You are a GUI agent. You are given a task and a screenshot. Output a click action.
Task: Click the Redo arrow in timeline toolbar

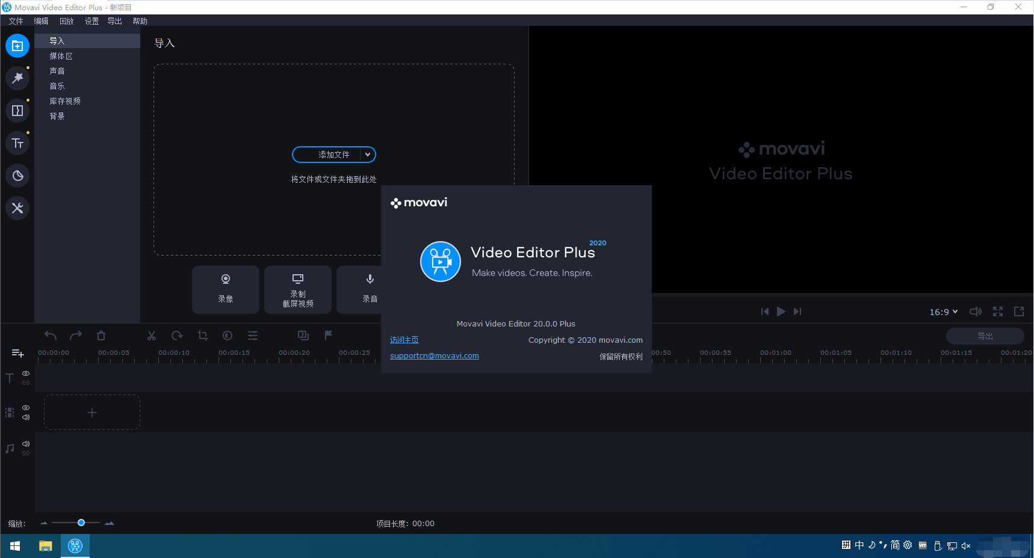(x=76, y=336)
